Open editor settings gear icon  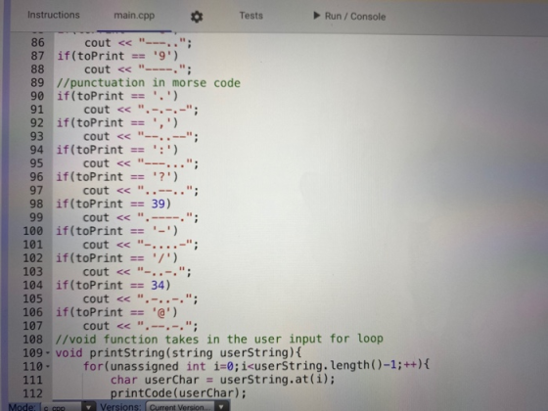coord(197,17)
